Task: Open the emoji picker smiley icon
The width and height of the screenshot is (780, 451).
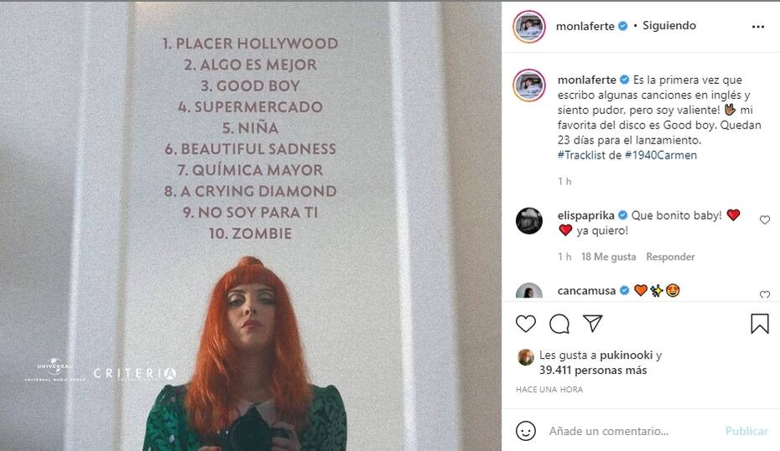Action: pyautogui.click(x=525, y=431)
